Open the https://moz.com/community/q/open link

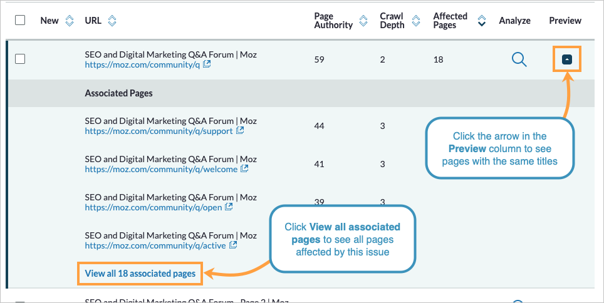(x=154, y=207)
